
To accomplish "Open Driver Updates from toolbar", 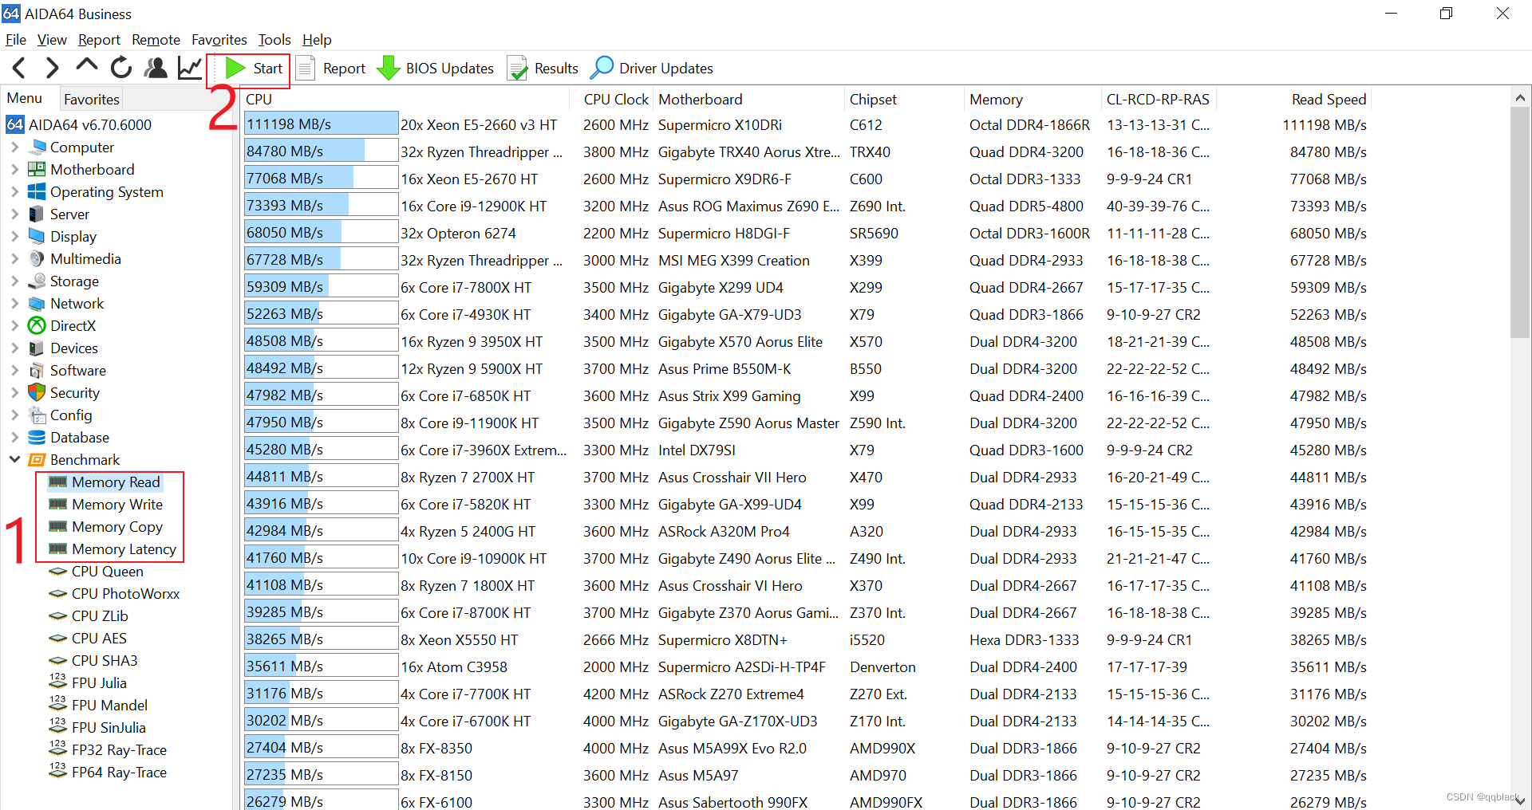I will coord(652,69).
